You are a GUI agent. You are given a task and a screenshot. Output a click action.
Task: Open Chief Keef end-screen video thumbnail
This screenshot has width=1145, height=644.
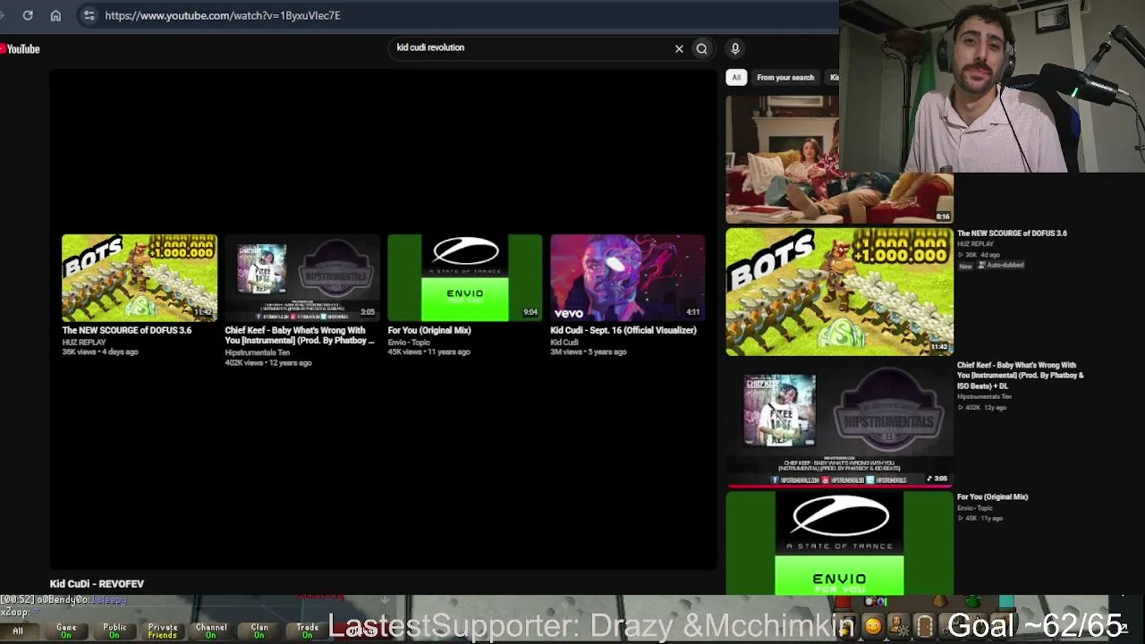(302, 277)
